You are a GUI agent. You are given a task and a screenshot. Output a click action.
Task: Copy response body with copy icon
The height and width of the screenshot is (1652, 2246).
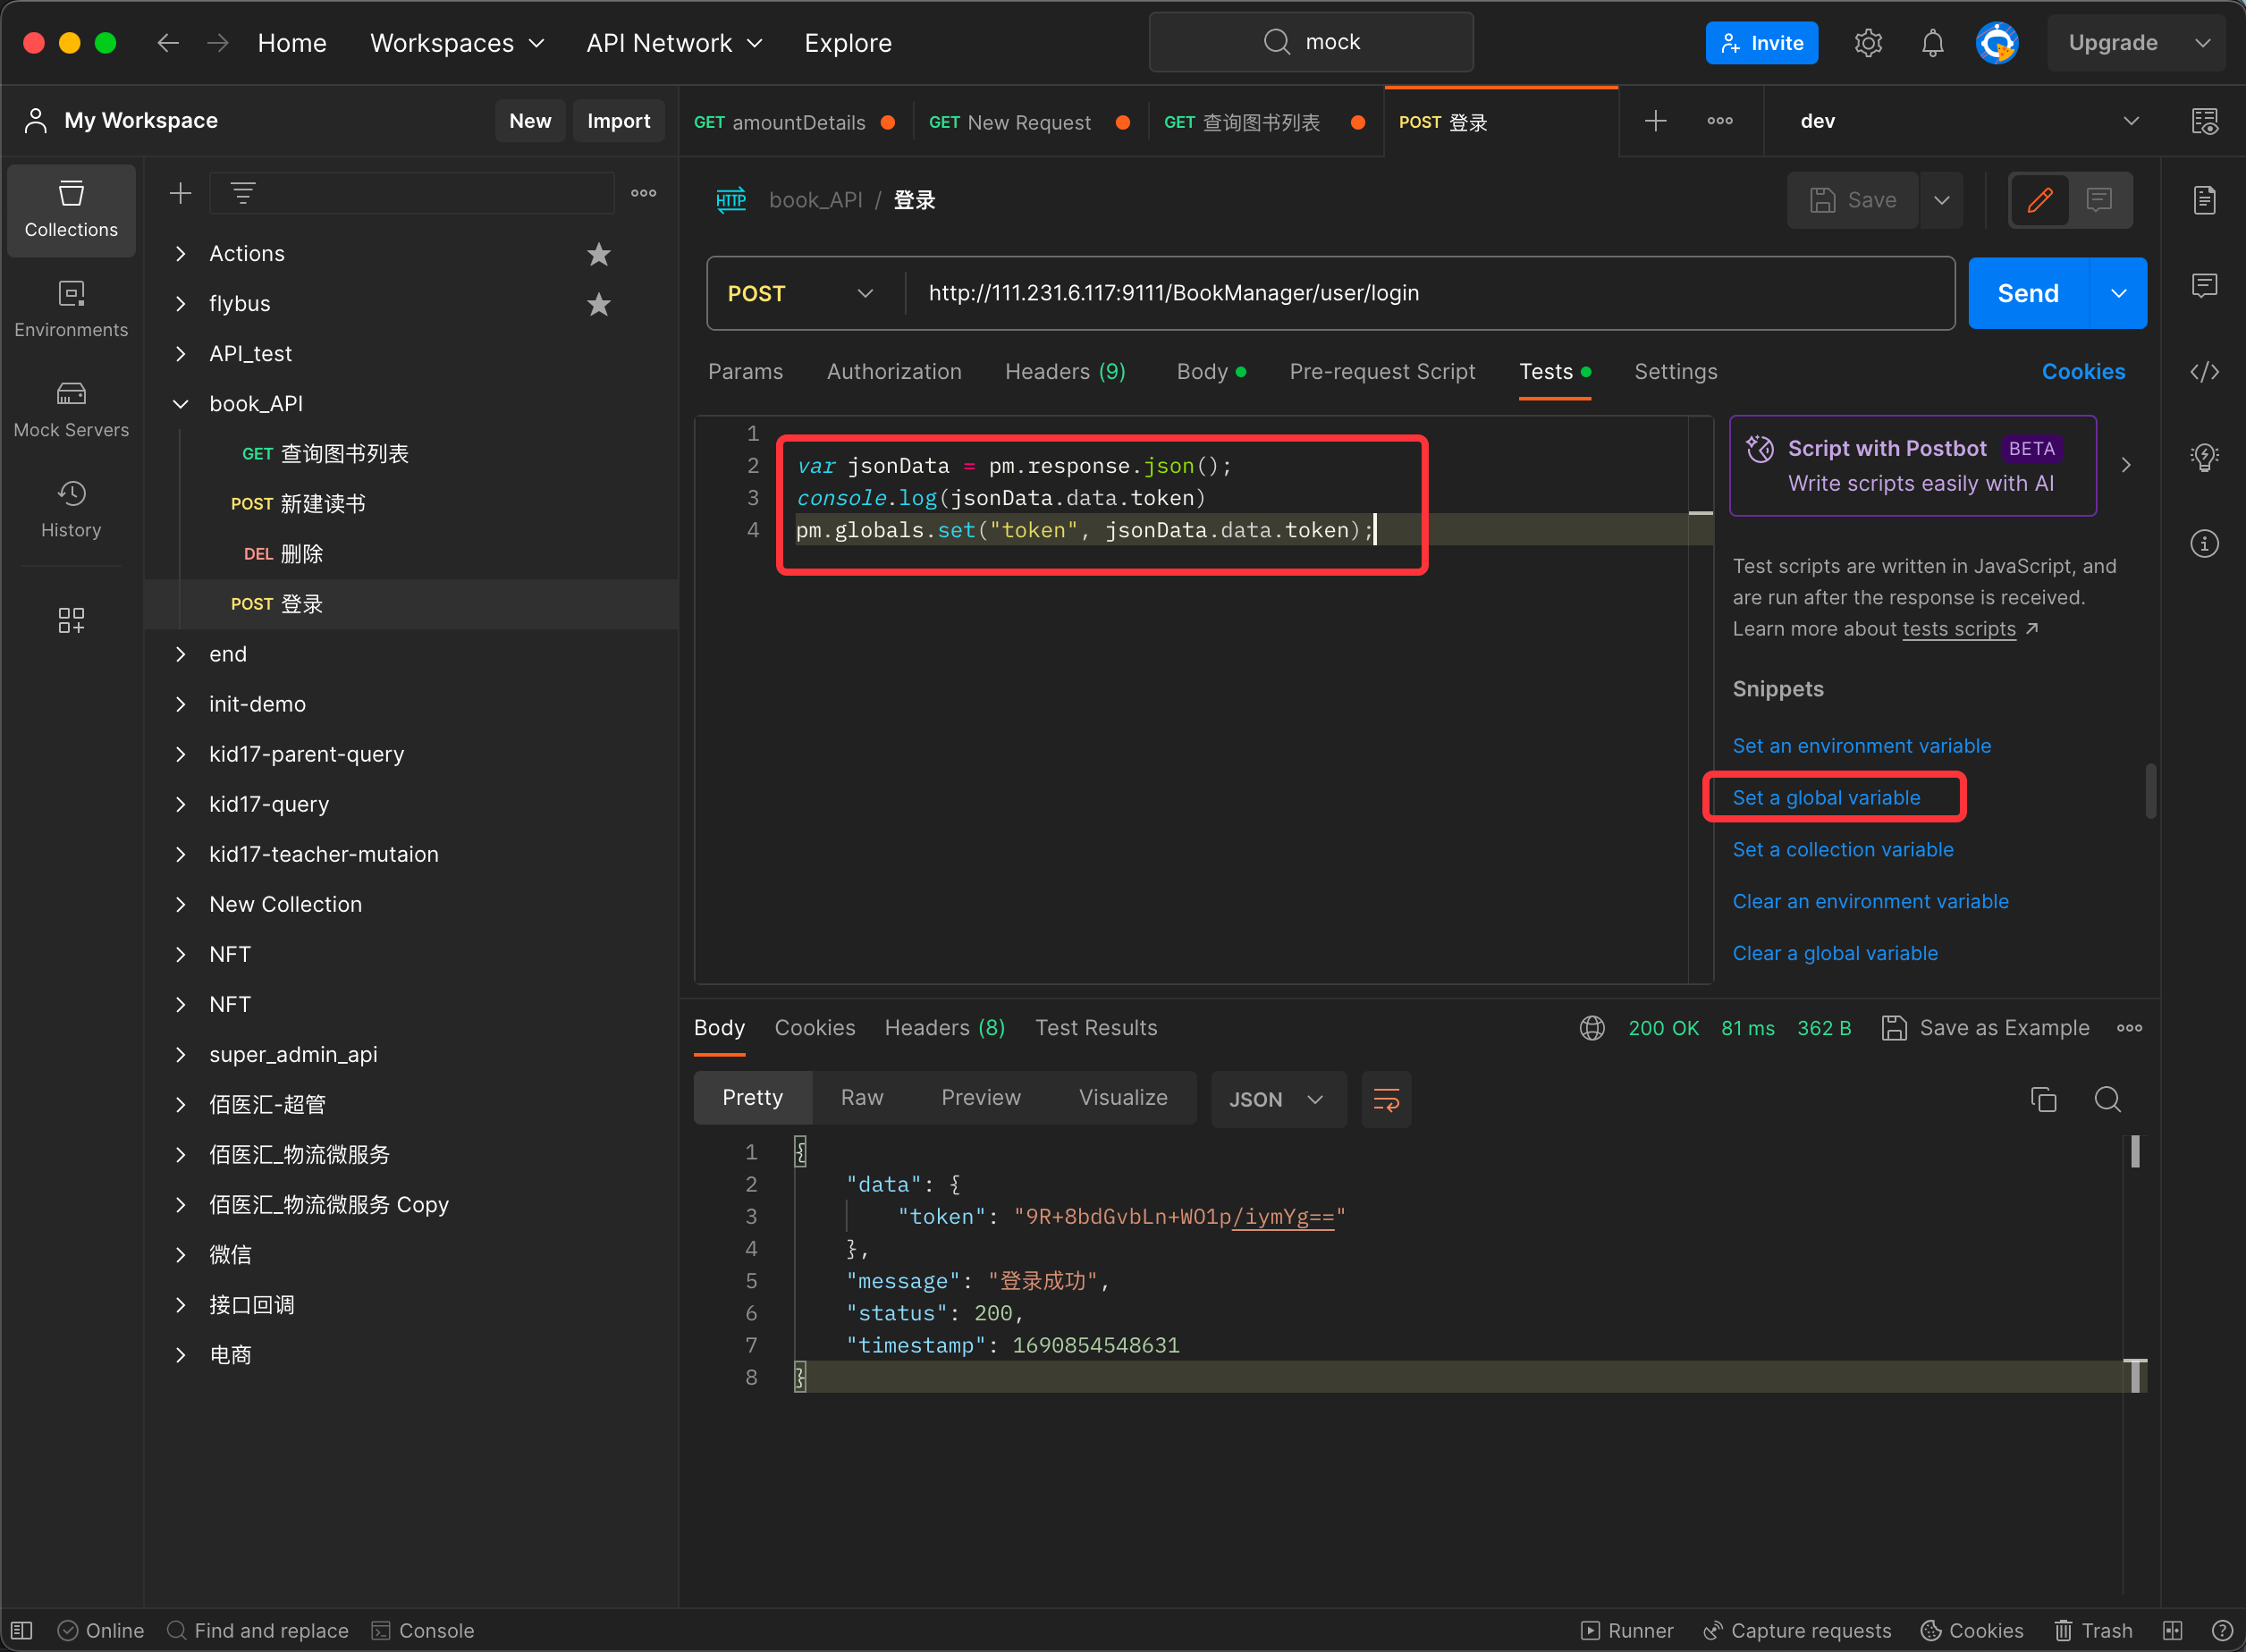tap(2043, 1099)
